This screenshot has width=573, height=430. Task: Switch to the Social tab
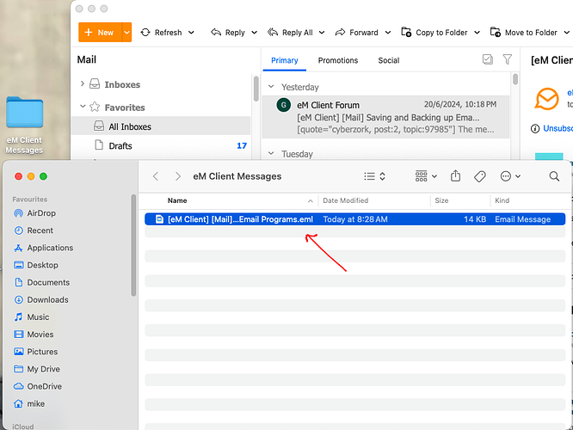point(389,60)
